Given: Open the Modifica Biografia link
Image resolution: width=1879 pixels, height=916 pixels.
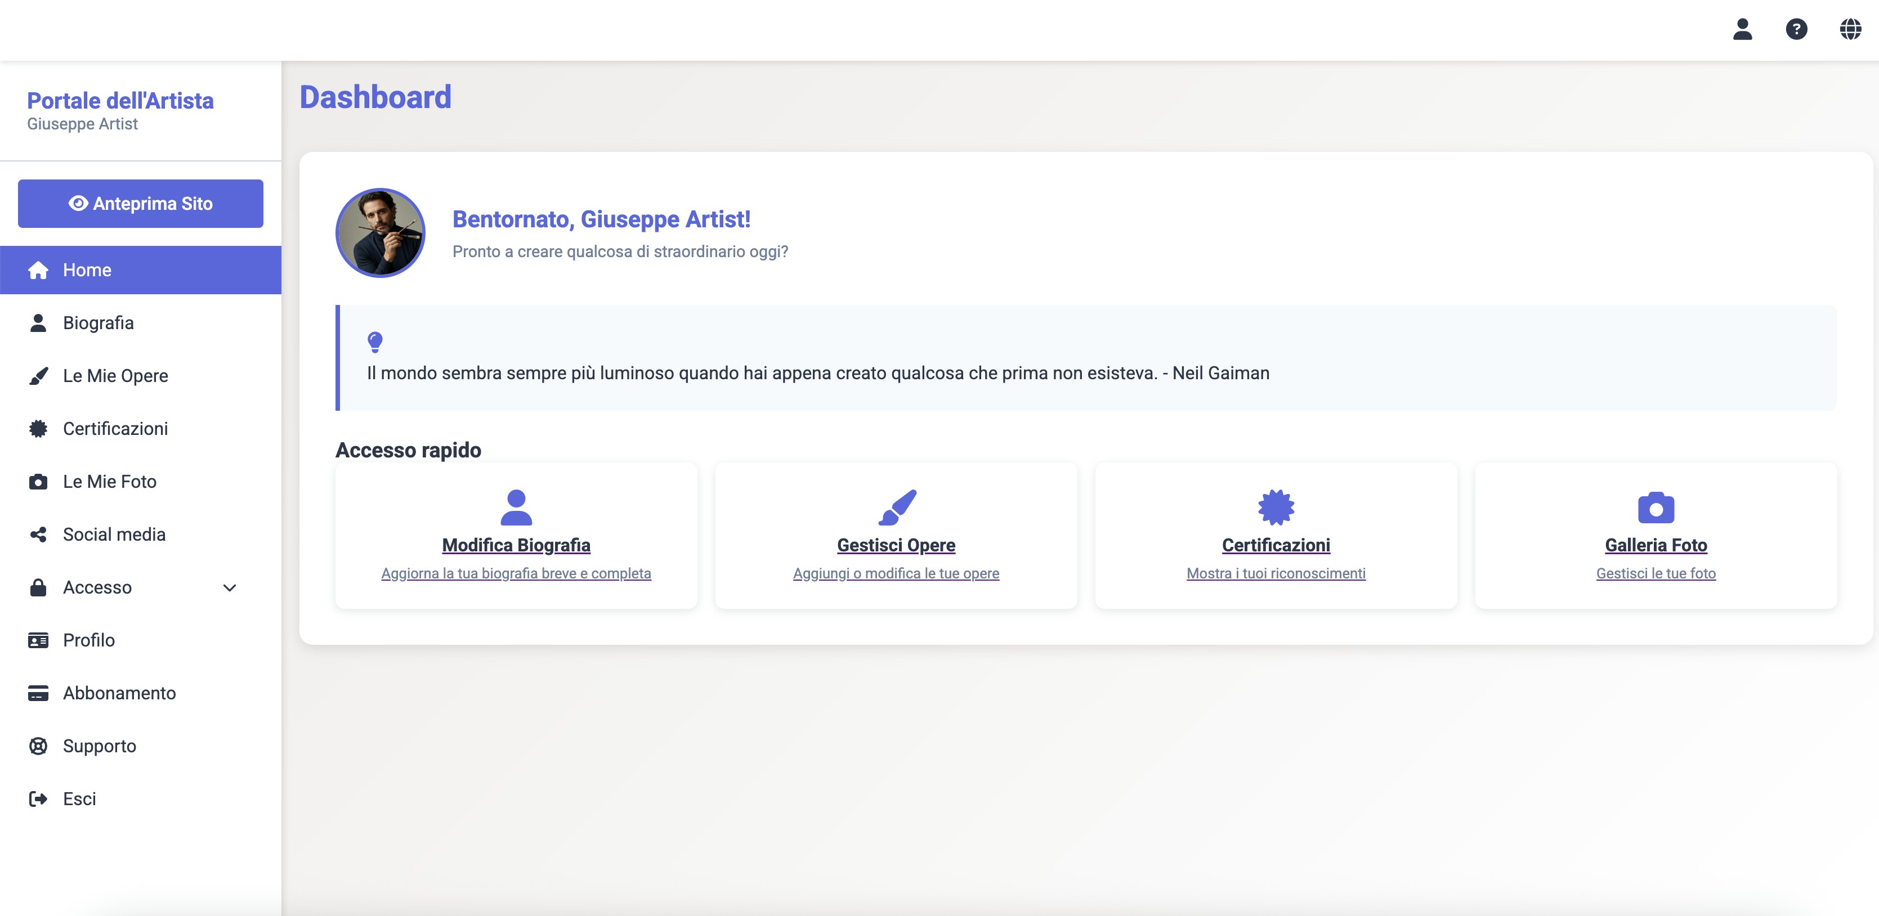Looking at the screenshot, I should [516, 545].
